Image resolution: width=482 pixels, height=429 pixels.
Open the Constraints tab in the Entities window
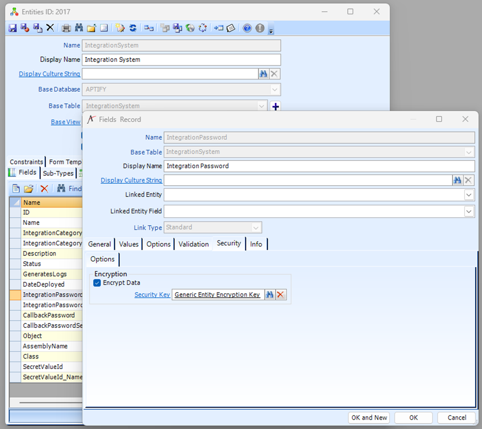[27, 162]
